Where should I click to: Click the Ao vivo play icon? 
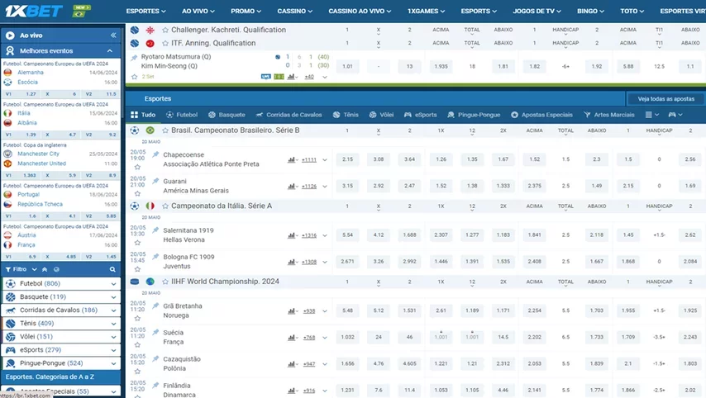click(10, 35)
